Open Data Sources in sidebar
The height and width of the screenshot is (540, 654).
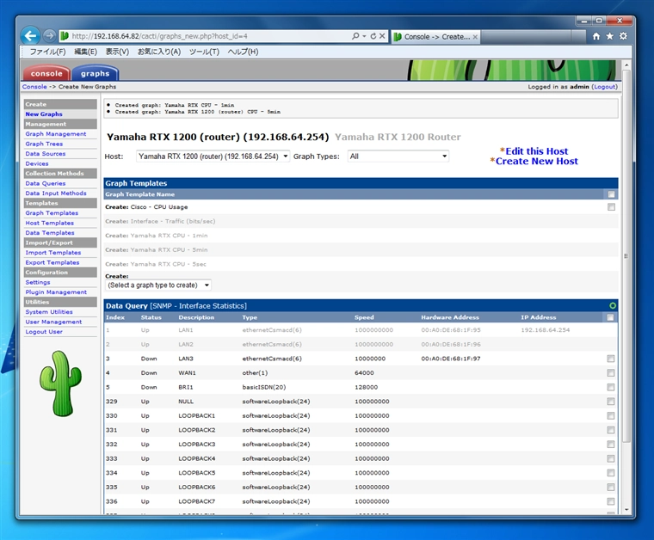coord(46,154)
